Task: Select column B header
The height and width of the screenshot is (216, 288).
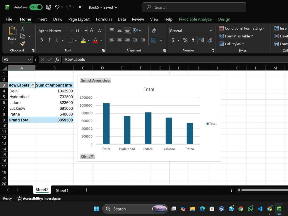Action: coord(54,68)
